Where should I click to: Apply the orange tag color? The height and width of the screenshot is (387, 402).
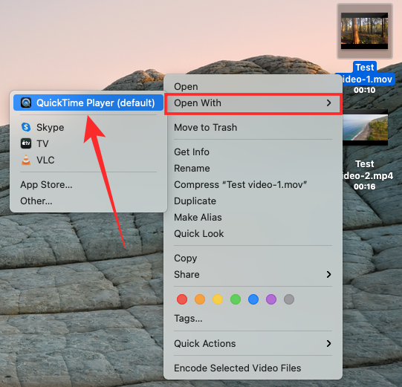point(200,299)
